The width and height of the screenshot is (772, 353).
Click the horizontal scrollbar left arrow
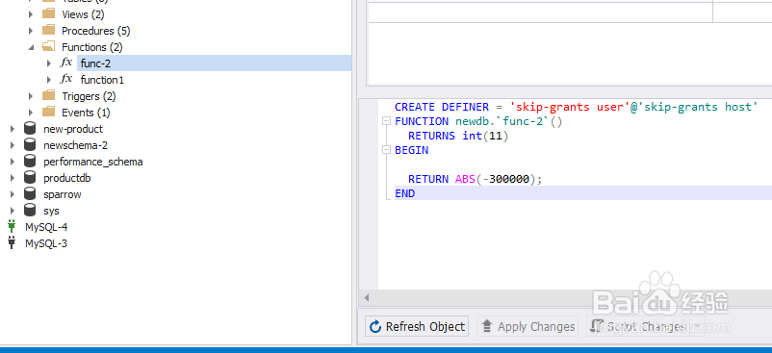pos(367,297)
